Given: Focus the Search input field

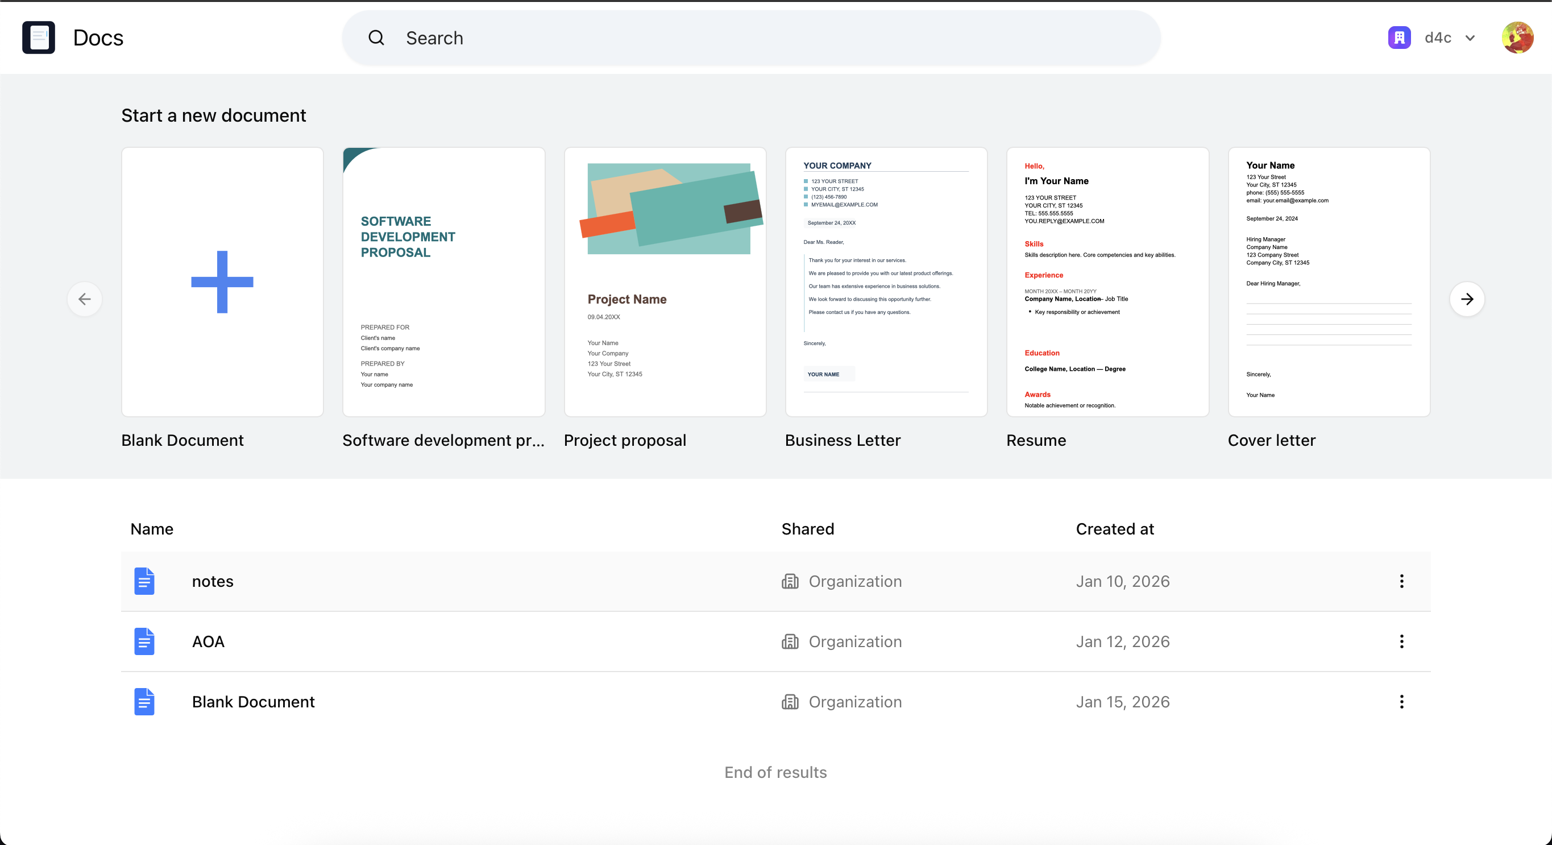Looking at the screenshot, I should tap(753, 38).
